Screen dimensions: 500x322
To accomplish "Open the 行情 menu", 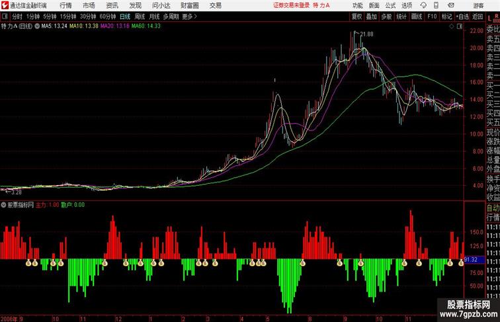I will coord(65,5).
